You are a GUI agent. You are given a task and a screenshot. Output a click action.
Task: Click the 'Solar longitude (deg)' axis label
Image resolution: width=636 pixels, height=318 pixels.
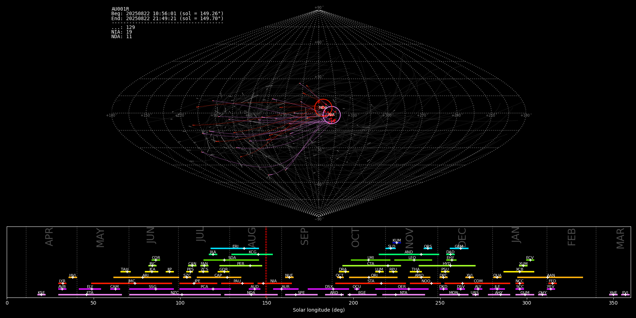tap(319, 310)
